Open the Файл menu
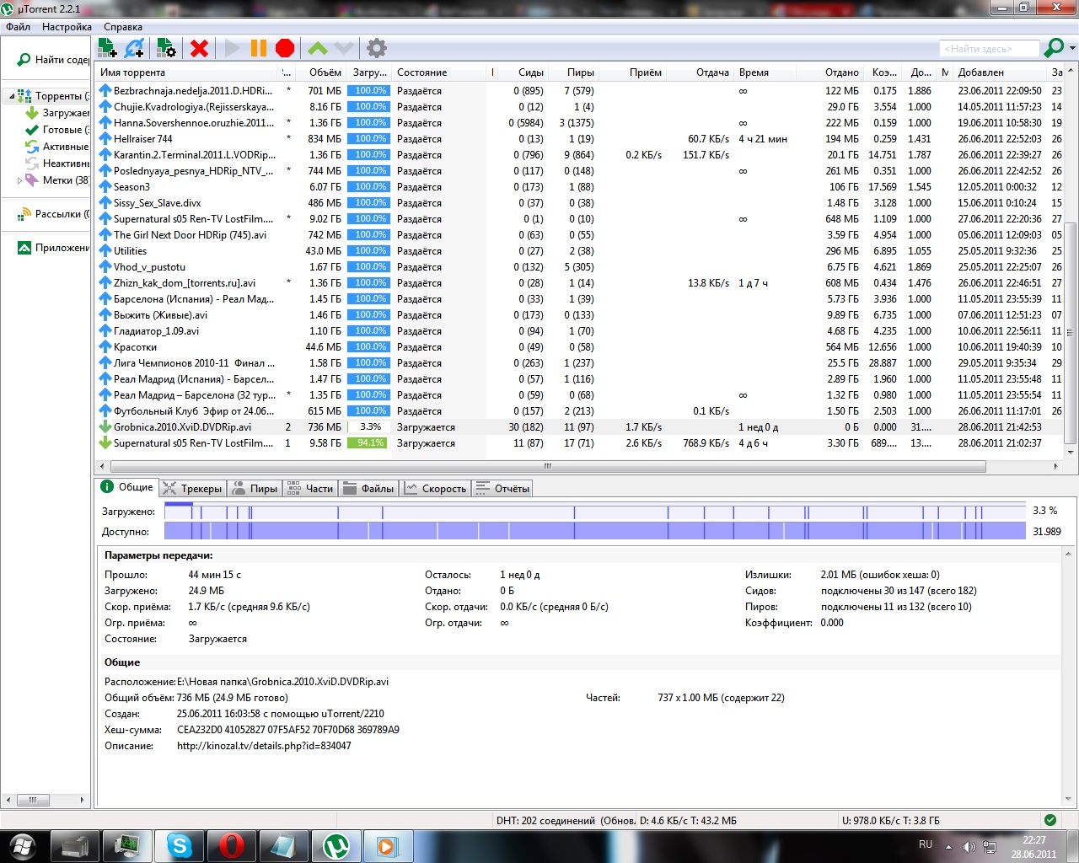The width and height of the screenshot is (1079, 863). tap(18, 27)
